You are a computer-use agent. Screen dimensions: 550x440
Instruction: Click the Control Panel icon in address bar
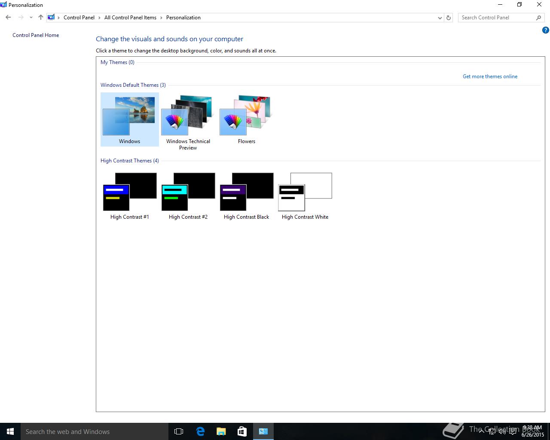click(x=51, y=18)
